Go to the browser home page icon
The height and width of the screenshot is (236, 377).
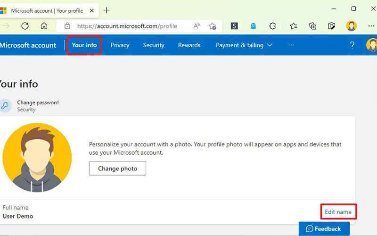[44, 26]
